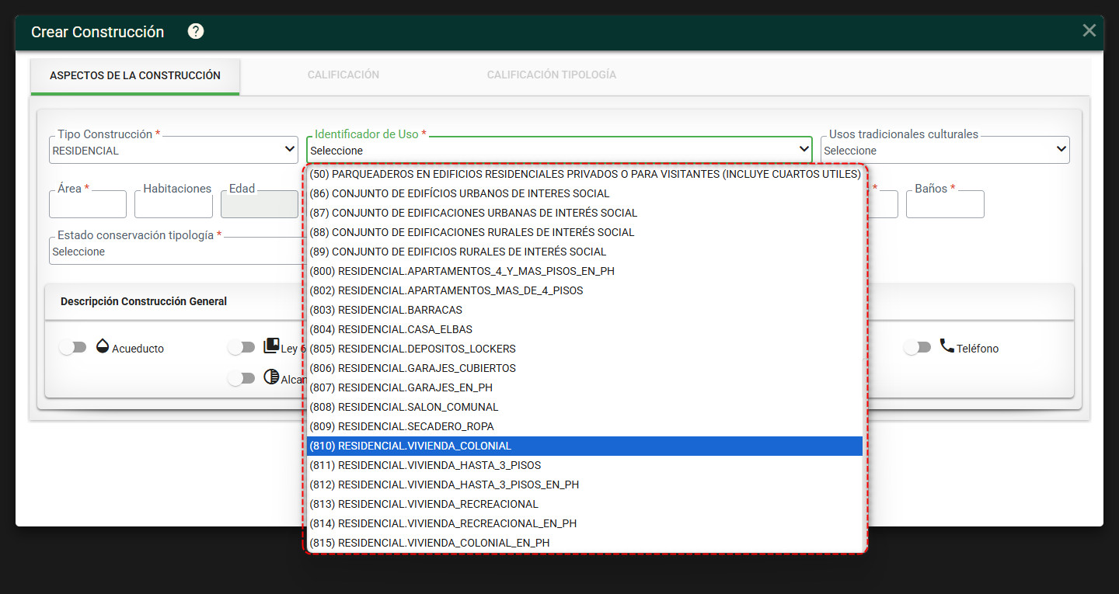The image size is (1119, 594).
Task: Select option (50) Parqueaderos en edificios residenciales
Action: (x=585, y=174)
